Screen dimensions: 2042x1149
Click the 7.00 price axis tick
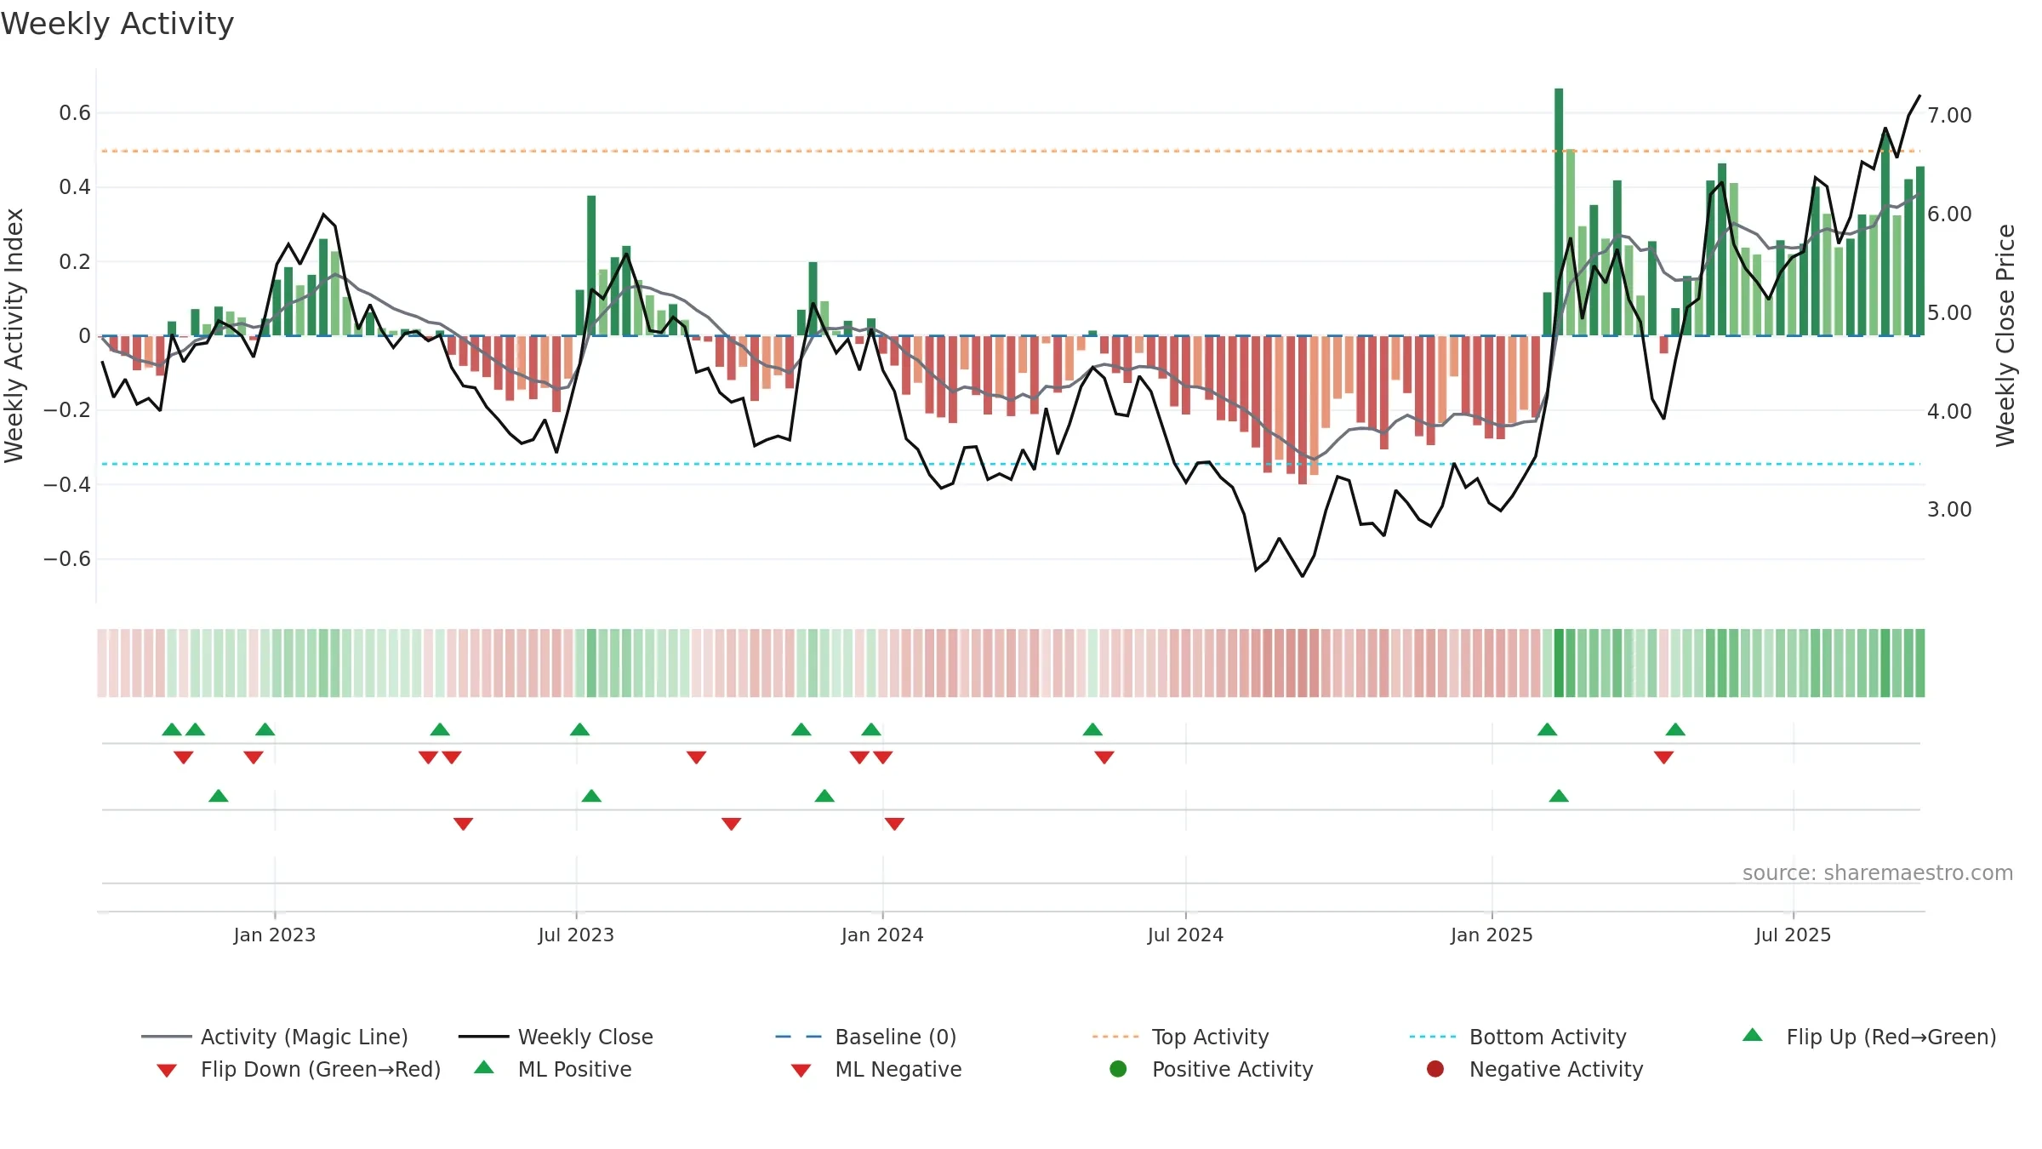pyautogui.click(x=1949, y=115)
